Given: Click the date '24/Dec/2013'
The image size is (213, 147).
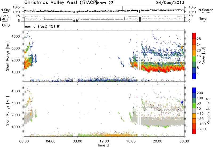Looking at the screenshot, I should click(x=170, y=2).
